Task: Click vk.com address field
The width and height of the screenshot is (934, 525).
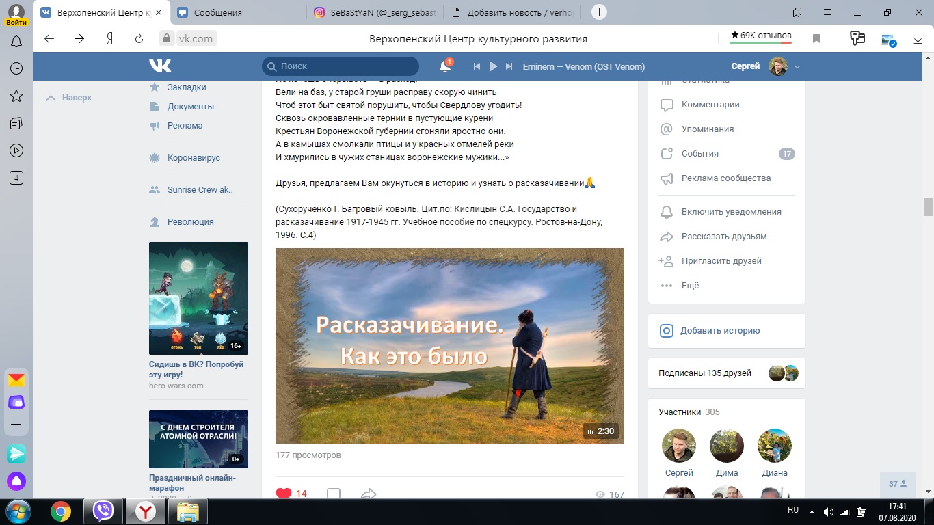Action: pyautogui.click(x=195, y=39)
